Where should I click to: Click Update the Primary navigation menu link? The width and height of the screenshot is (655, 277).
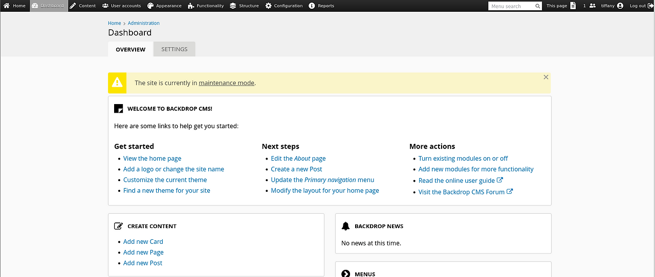323,180
